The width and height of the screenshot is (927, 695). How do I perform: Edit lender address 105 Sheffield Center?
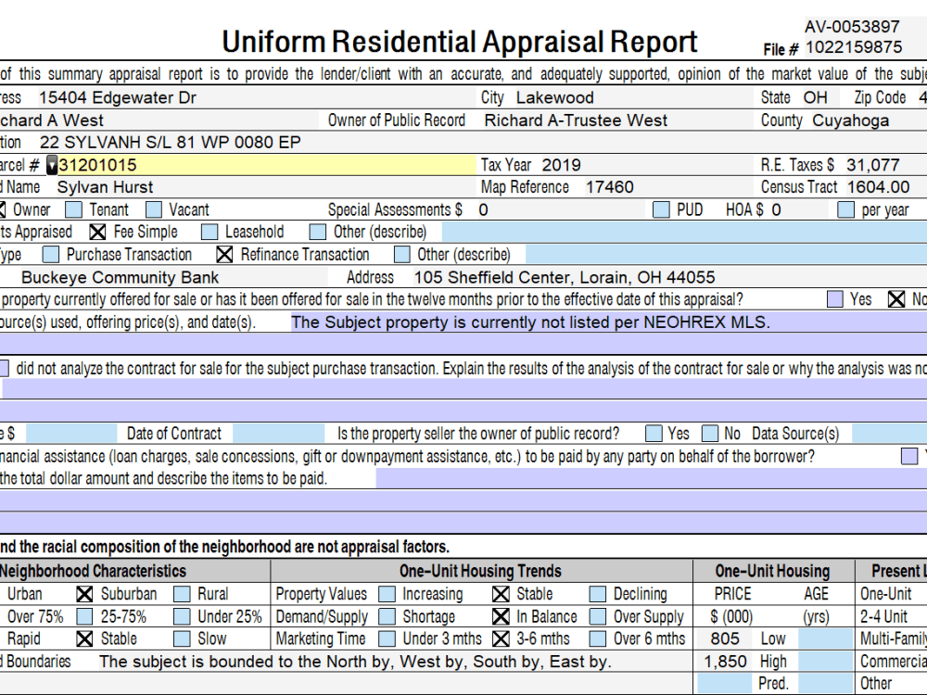click(x=668, y=277)
